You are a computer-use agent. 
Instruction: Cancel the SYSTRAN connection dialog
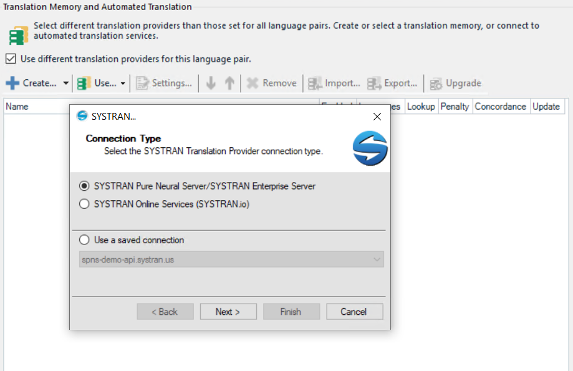355,312
